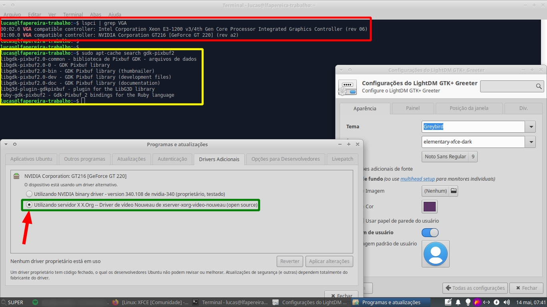Click the Reverter button

pos(290,261)
